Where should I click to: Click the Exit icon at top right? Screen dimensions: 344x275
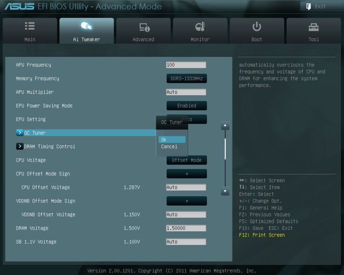308,6
